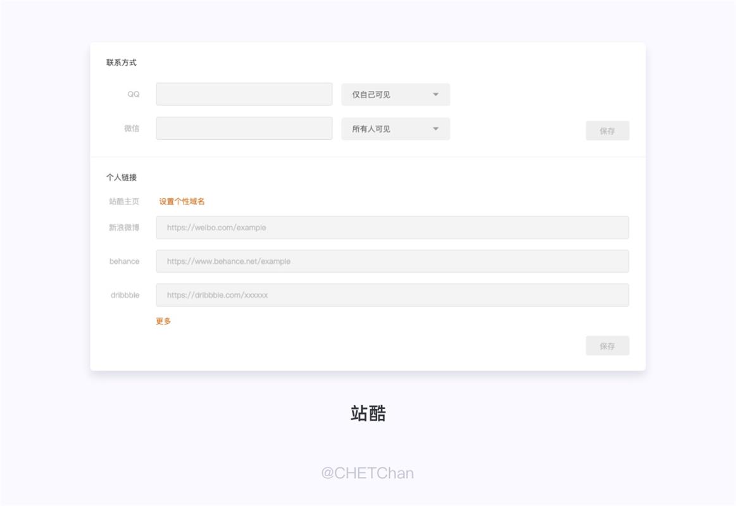The image size is (736, 506).
Task: Click the 联系方式 section heading
Action: (x=121, y=63)
